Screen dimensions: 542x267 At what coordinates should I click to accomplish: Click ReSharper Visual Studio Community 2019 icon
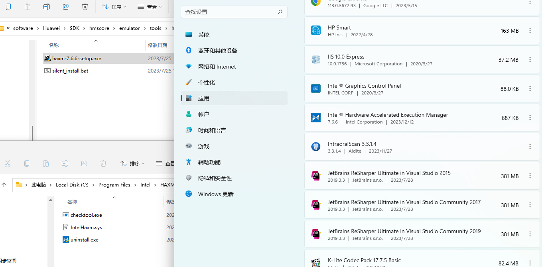[x=316, y=234]
